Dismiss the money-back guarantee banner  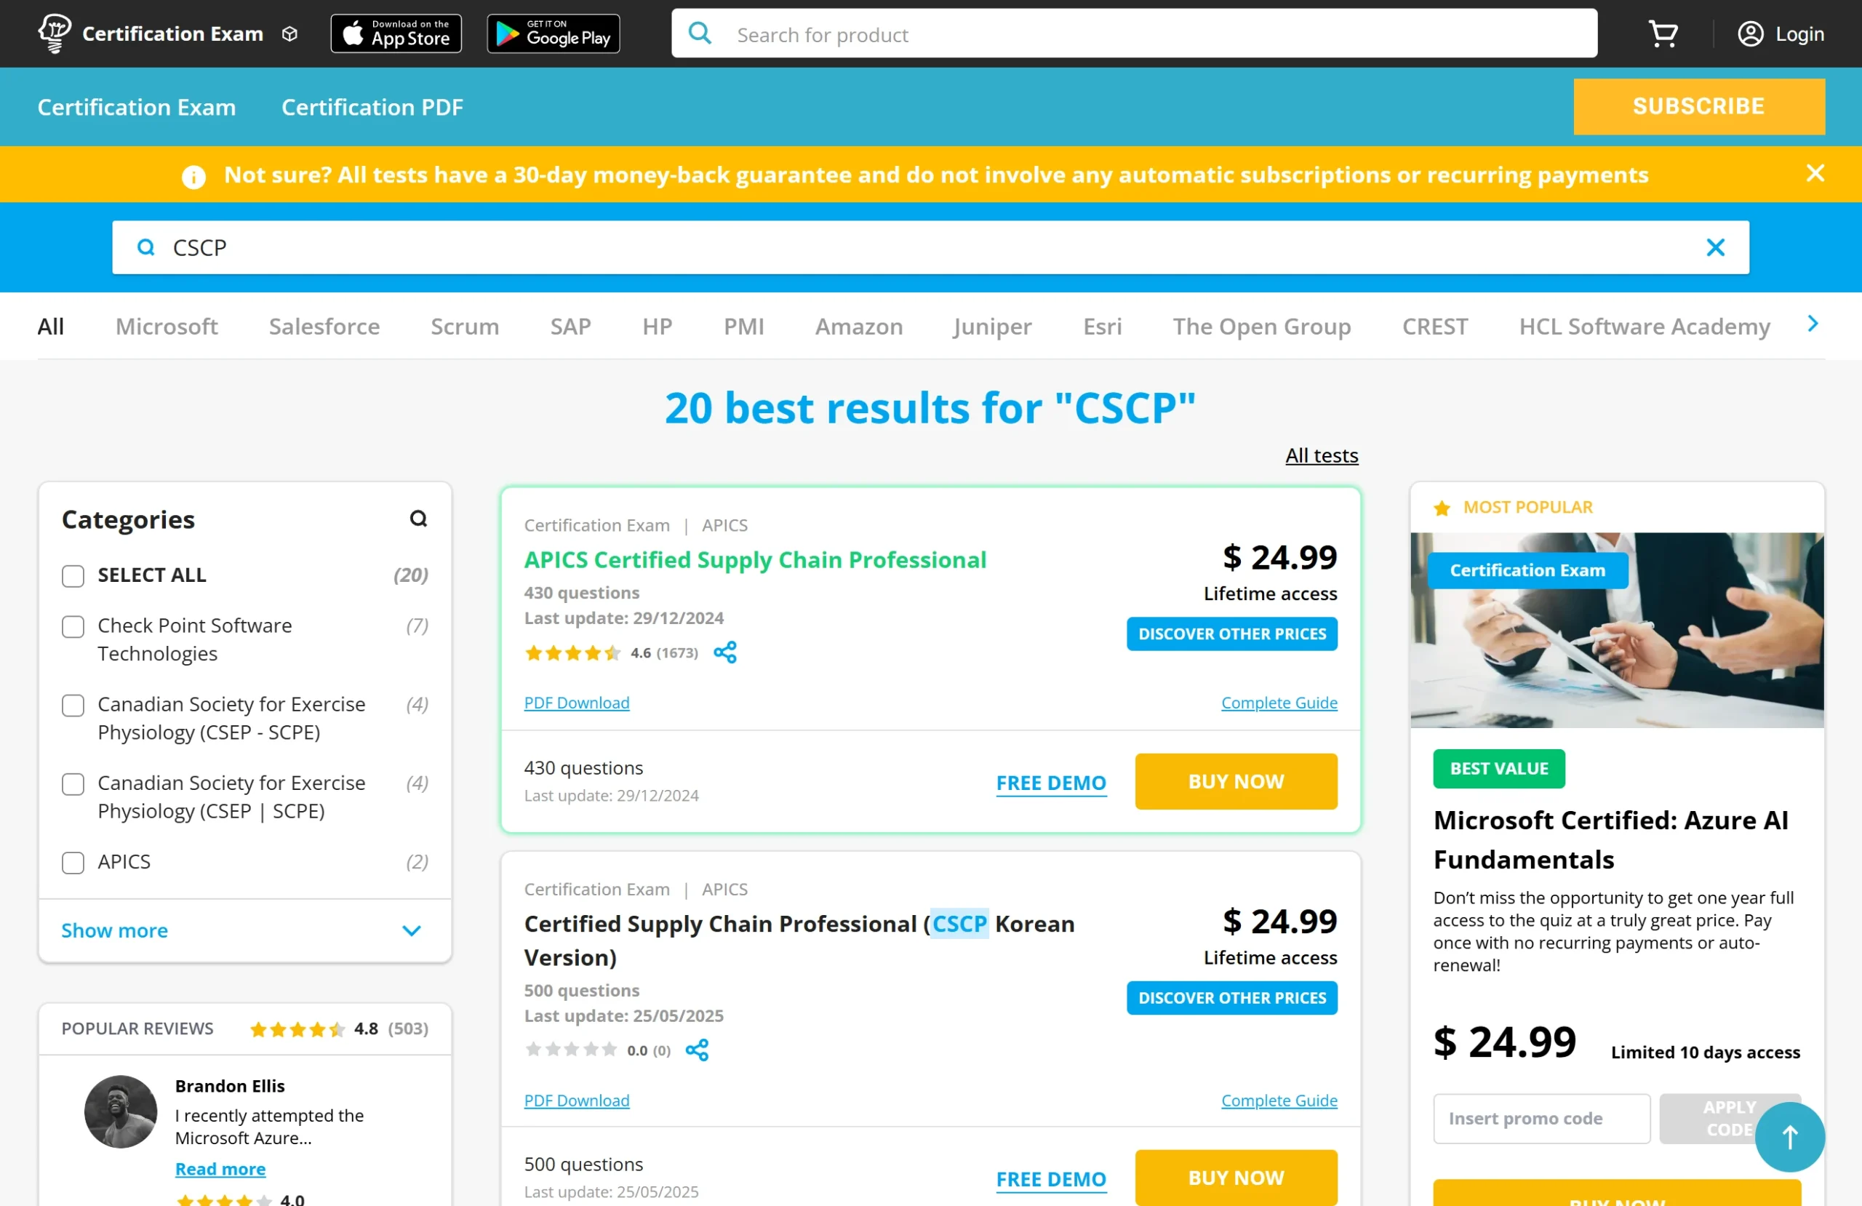[x=1815, y=173]
